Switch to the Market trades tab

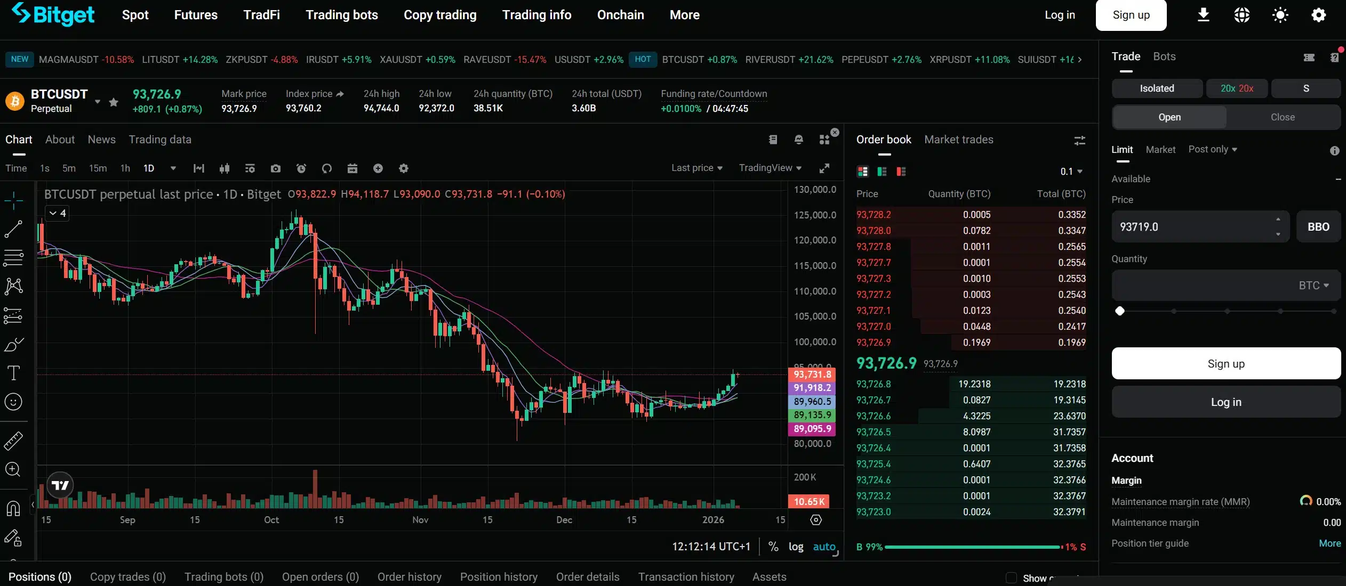point(958,140)
